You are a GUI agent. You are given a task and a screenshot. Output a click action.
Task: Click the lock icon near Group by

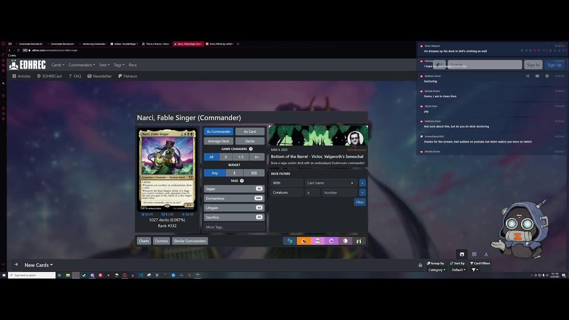coord(420,265)
